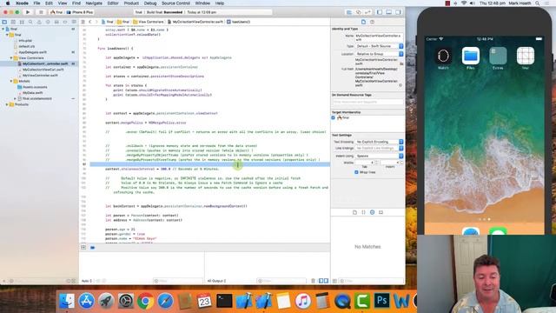
Task: Expand the final.xcdatamodeld item
Action: point(15,98)
